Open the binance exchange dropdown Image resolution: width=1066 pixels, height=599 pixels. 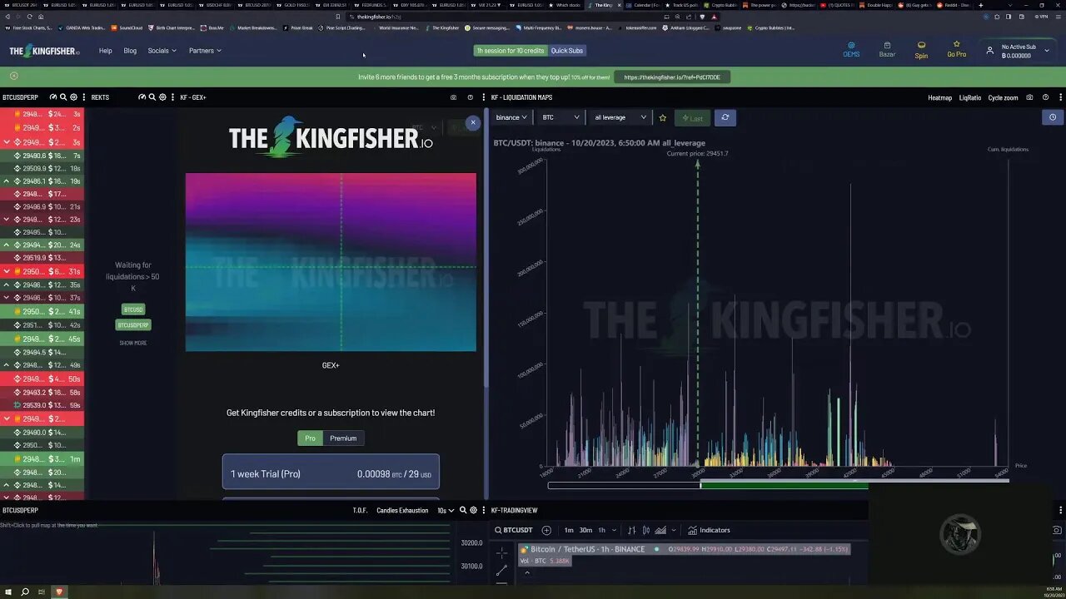511,117
